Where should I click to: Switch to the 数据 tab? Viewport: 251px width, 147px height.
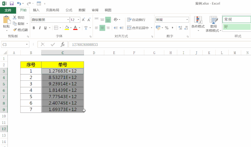click(x=82, y=10)
